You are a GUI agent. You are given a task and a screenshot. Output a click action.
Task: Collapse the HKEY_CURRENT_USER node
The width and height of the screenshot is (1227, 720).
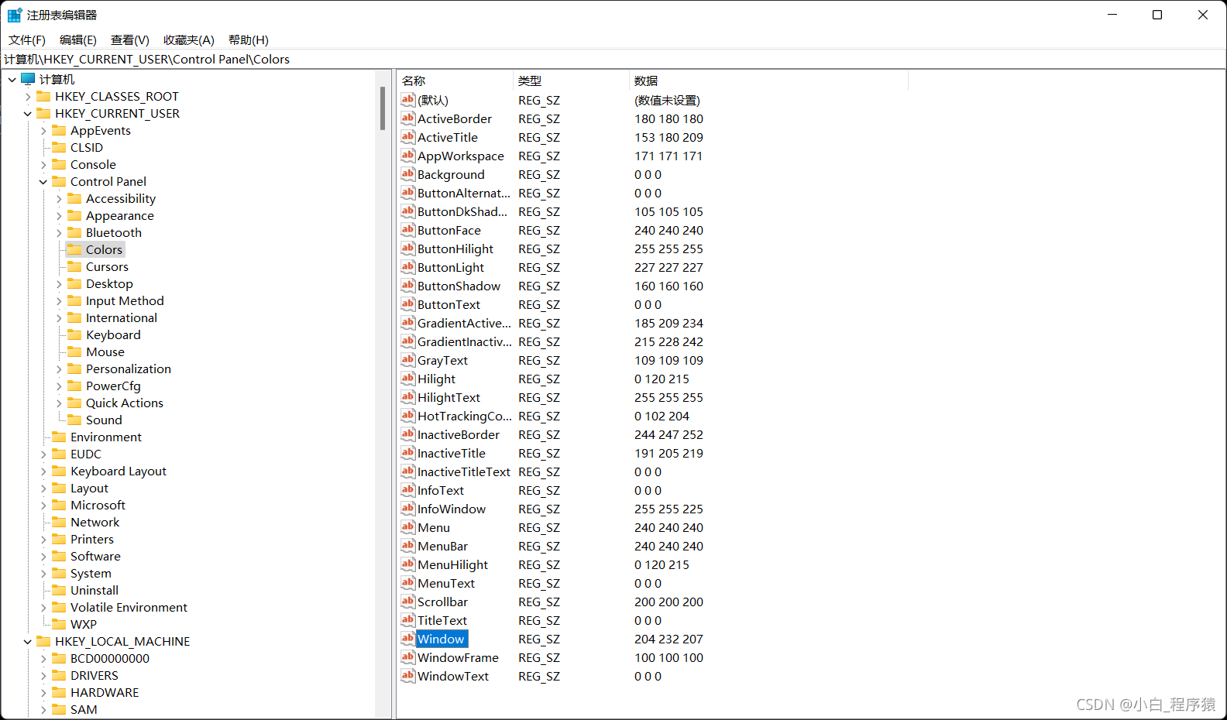pos(28,113)
